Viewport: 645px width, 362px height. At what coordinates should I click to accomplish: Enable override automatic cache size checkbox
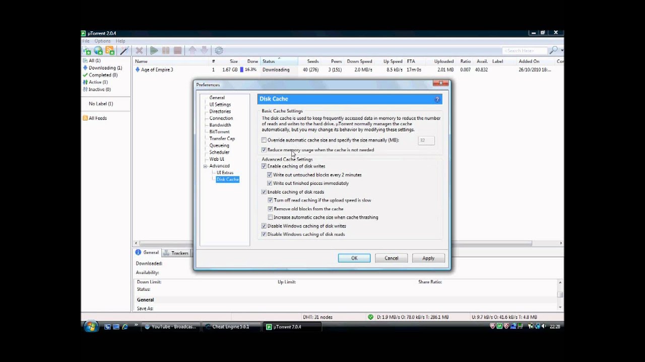point(264,140)
